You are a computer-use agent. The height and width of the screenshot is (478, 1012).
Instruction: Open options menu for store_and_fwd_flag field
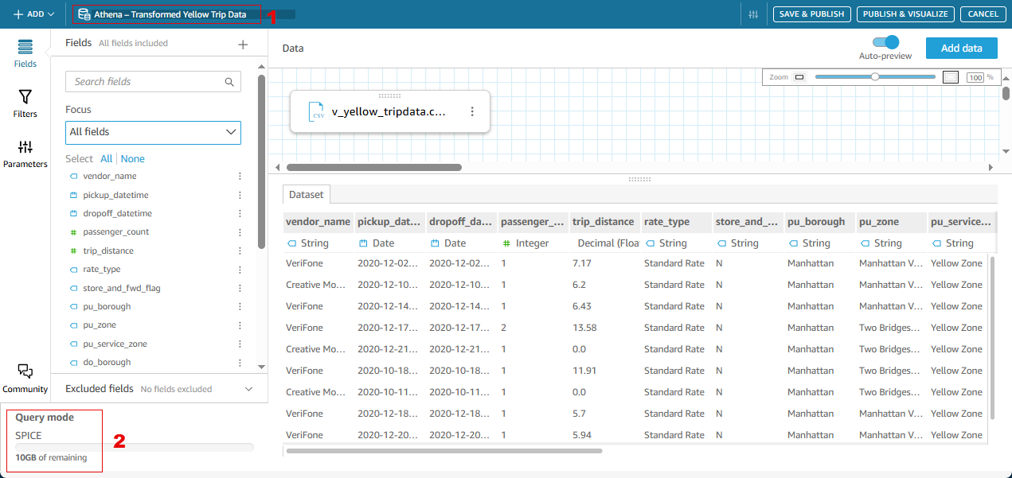click(240, 288)
